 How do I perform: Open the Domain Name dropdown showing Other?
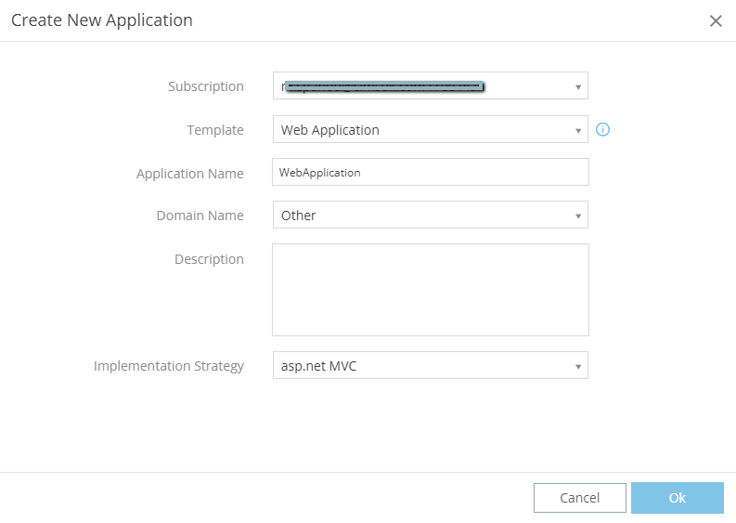click(x=430, y=216)
